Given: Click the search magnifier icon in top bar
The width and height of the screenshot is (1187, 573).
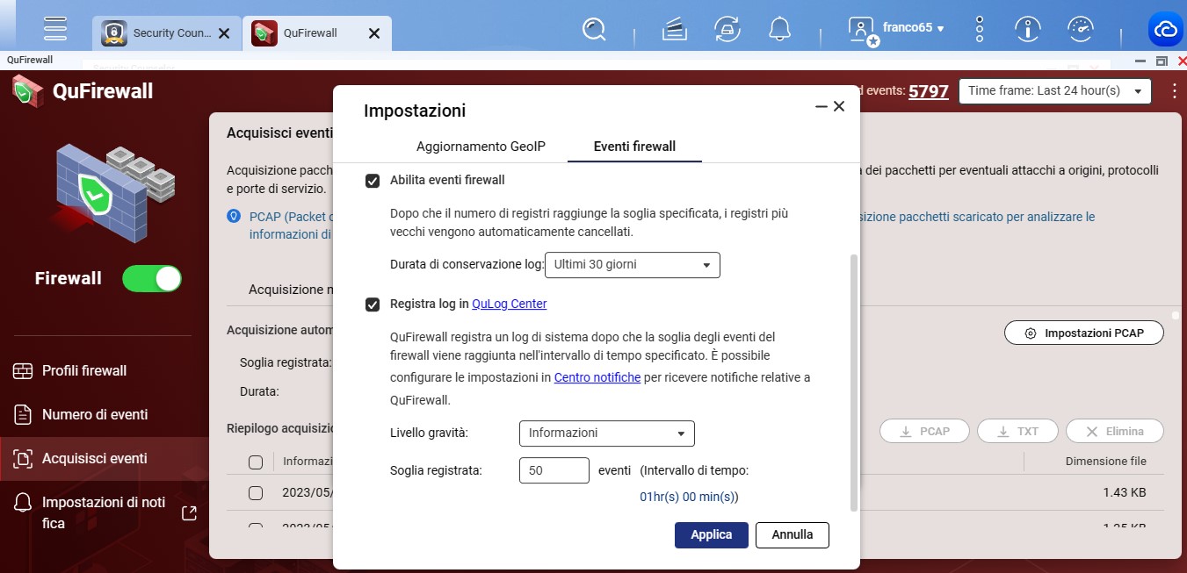Looking at the screenshot, I should (x=595, y=30).
